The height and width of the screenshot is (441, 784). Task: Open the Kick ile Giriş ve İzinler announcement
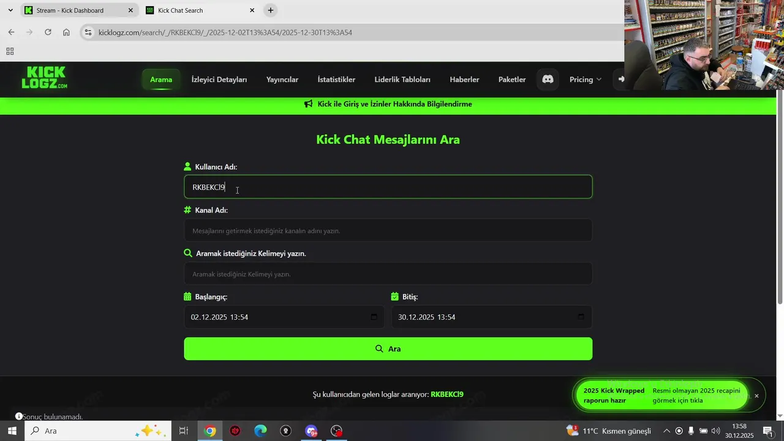pyautogui.click(x=388, y=104)
